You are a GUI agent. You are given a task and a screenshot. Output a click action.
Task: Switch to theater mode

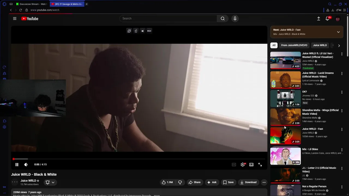tap(251, 164)
